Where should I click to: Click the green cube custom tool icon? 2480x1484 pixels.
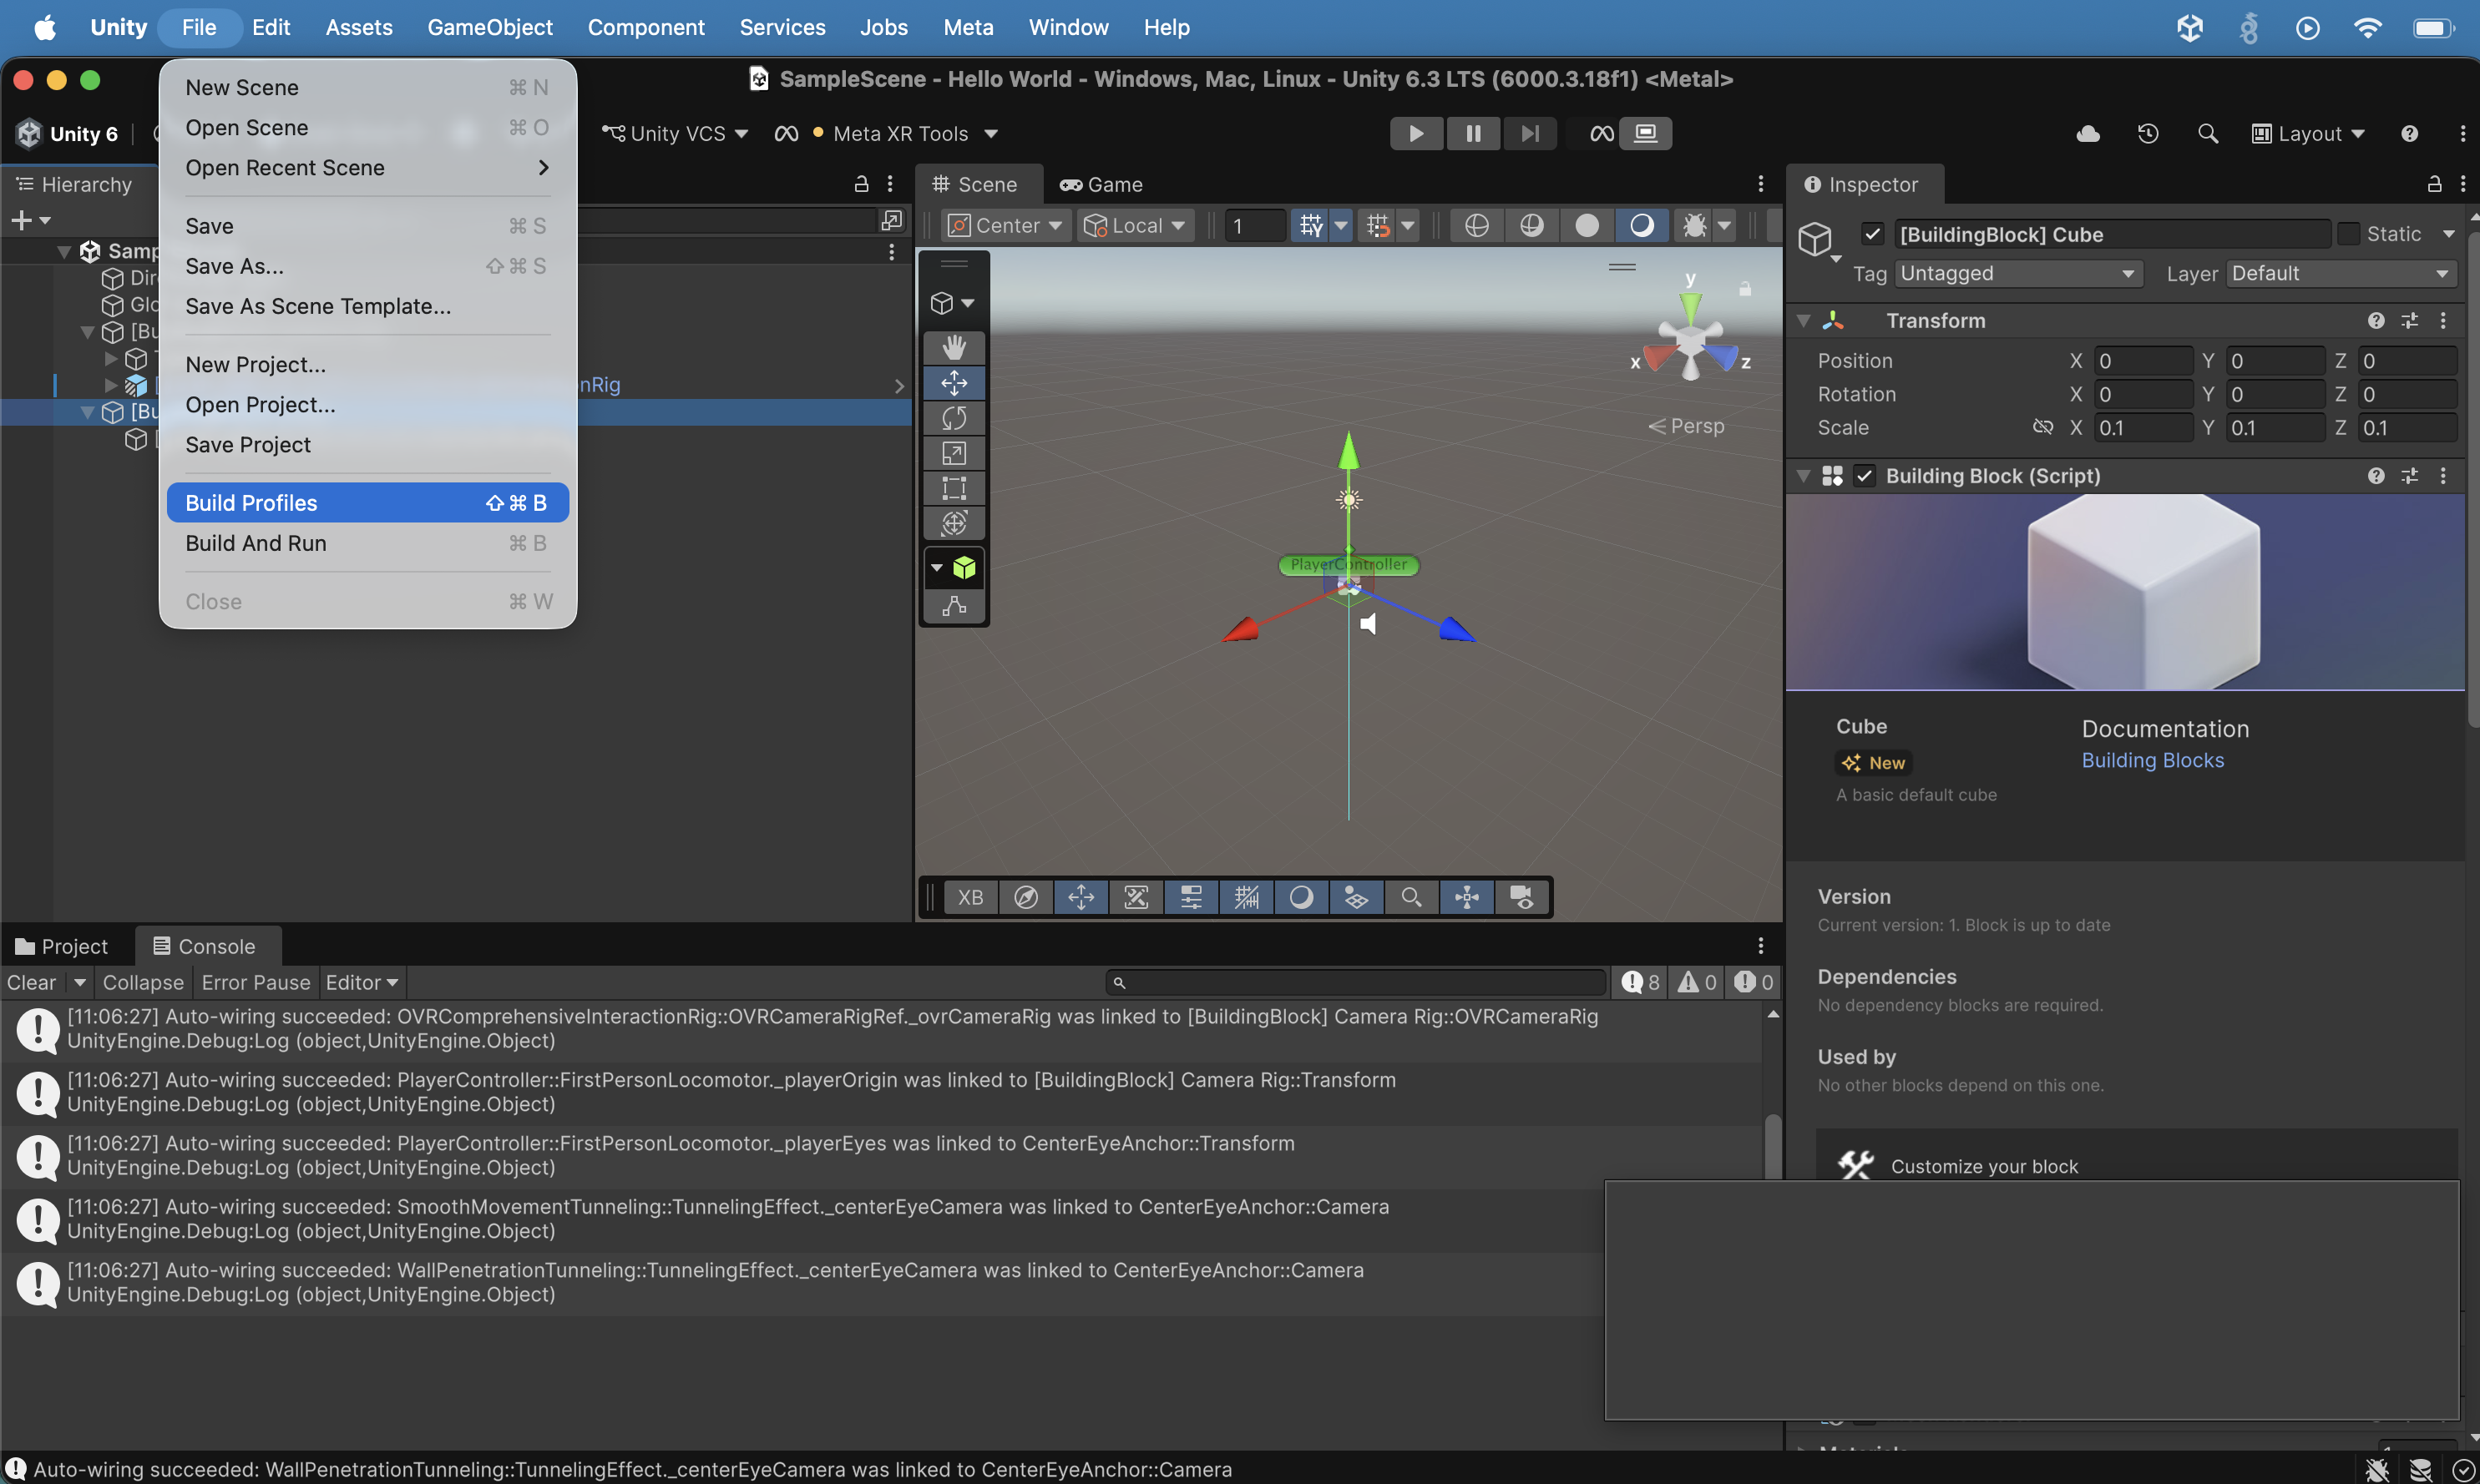click(964, 567)
